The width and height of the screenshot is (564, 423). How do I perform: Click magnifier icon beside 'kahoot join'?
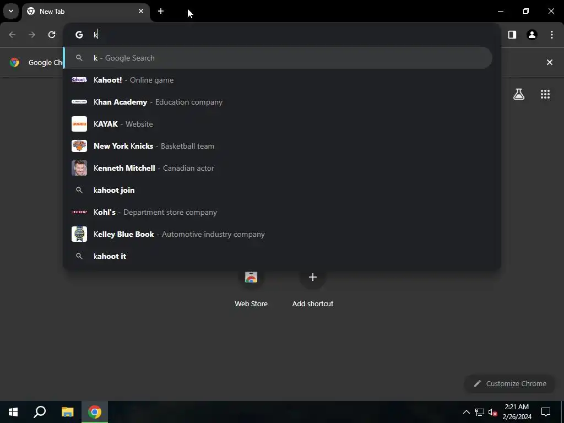coord(79,190)
